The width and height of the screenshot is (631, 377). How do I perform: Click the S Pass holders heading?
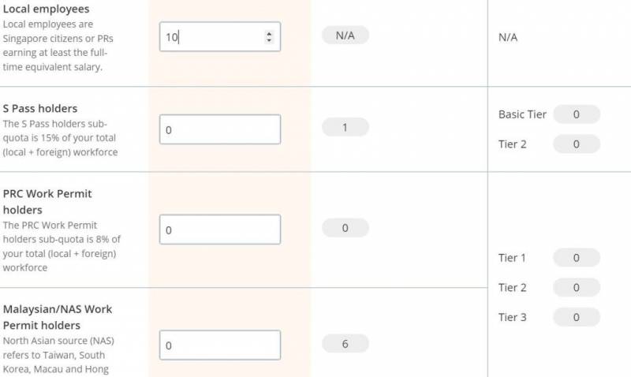(40, 108)
